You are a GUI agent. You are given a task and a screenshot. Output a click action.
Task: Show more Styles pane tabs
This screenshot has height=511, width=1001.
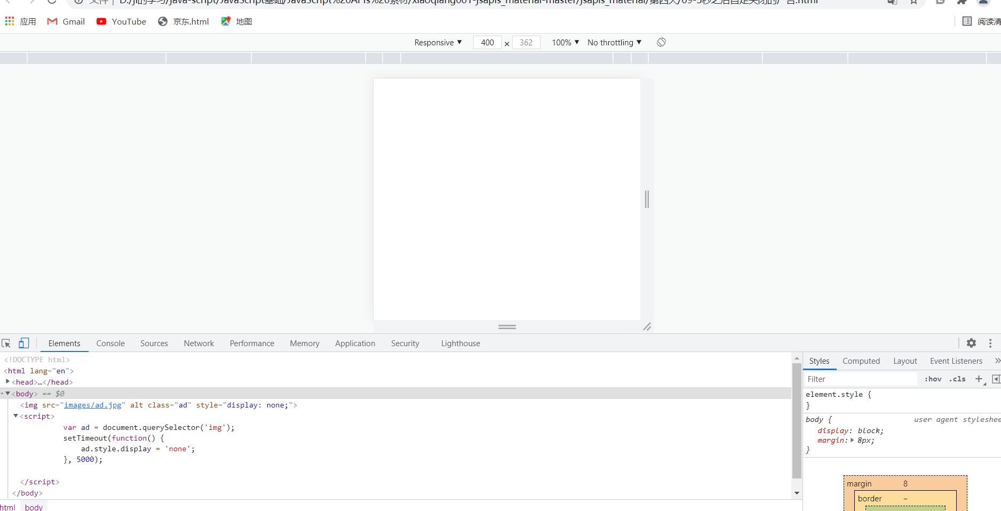pos(997,361)
